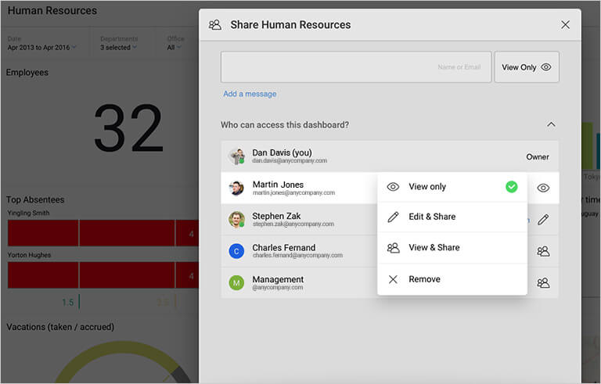Click the pencil icon in the permission menu
The height and width of the screenshot is (384, 601).
point(393,217)
